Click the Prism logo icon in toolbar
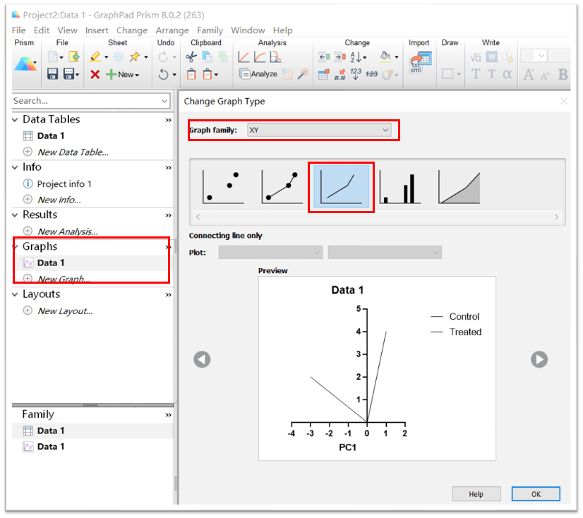This screenshot has height=518, width=583. (x=24, y=64)
